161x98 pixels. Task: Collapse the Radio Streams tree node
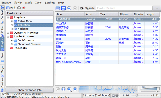8,37
